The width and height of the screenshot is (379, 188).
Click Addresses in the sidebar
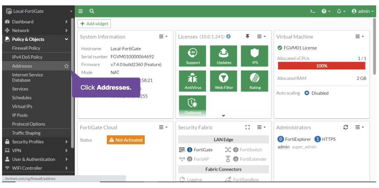pyautogui.click(x=22, y=66)
